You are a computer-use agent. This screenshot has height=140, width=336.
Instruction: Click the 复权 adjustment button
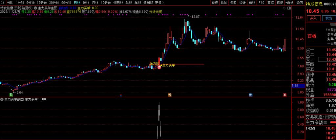(215, 3)
